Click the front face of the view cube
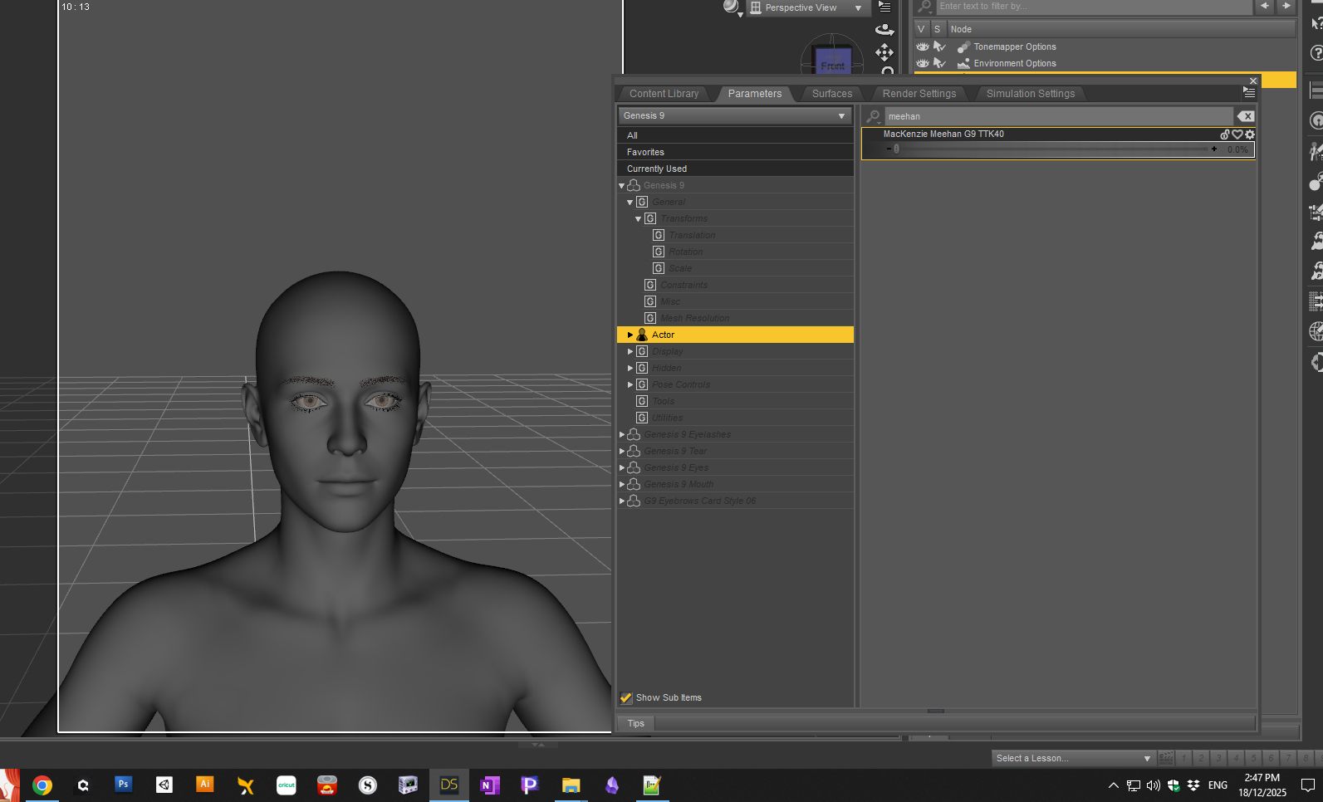This screenshot has width=1323, height=802. click(832, 63)
